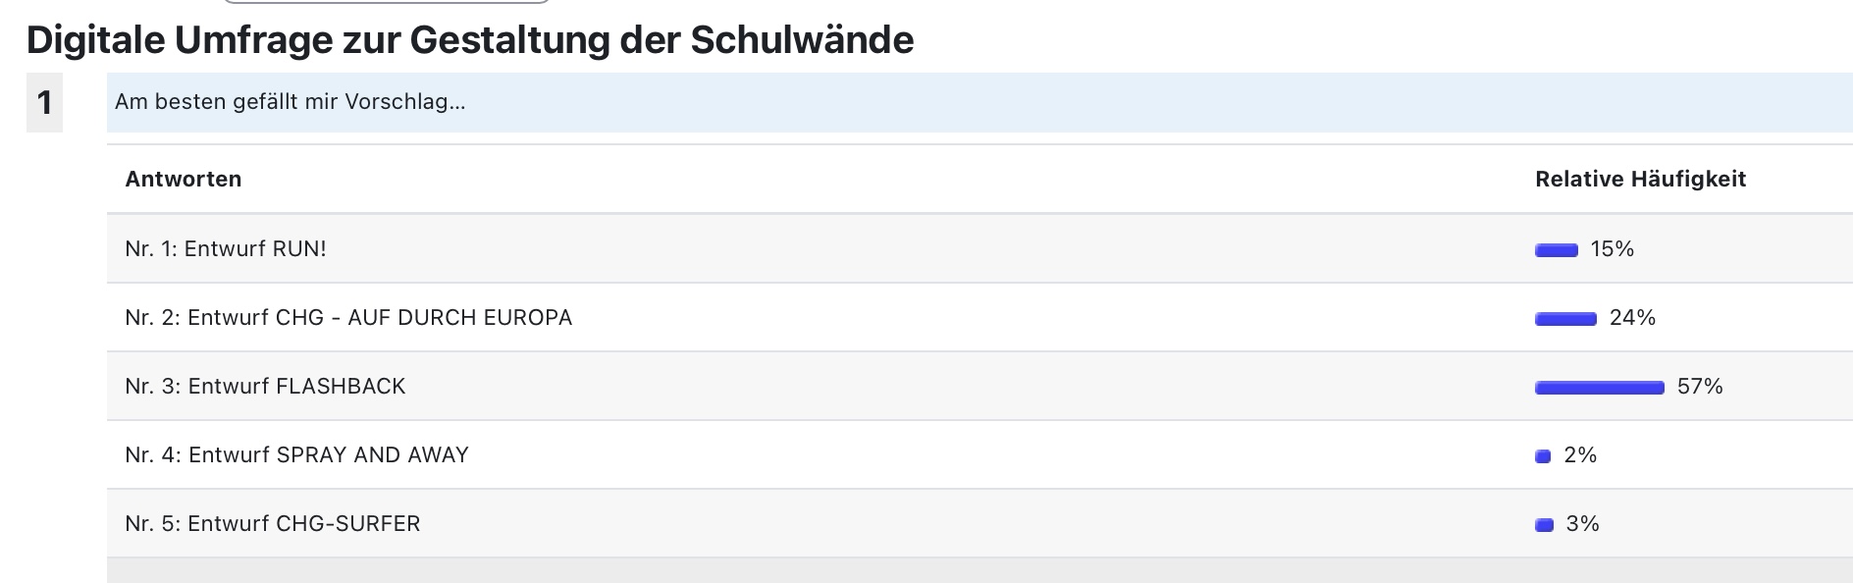Screen dimensions: 1853x583
Task: Select row 'Nr. 3: Entwurf FLASHBACK'
Action: [979, 386]
